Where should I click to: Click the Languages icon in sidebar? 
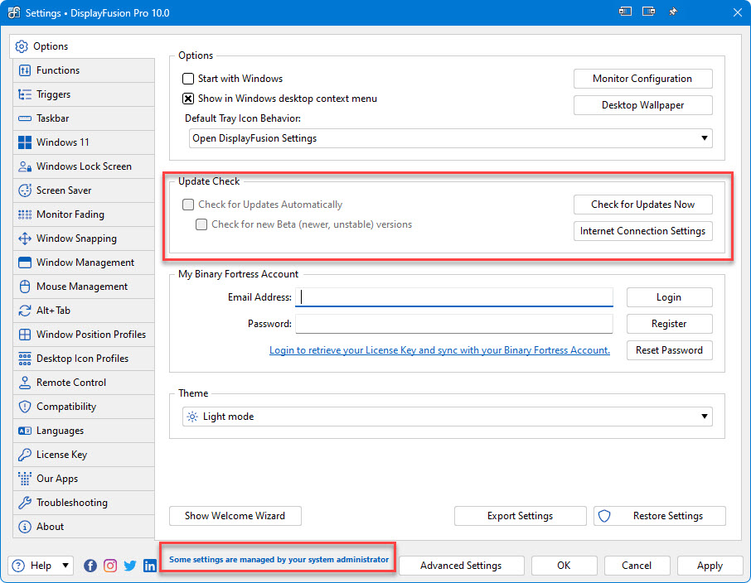coord(24,431)
